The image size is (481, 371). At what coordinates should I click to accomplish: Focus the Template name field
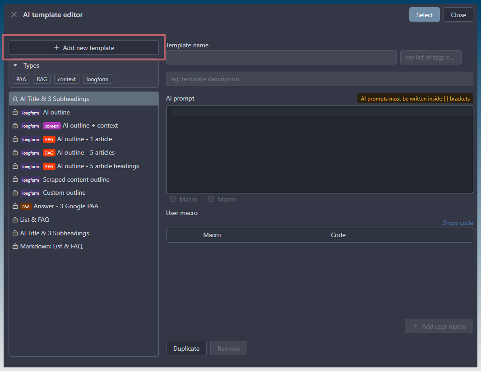click(281, 57)
